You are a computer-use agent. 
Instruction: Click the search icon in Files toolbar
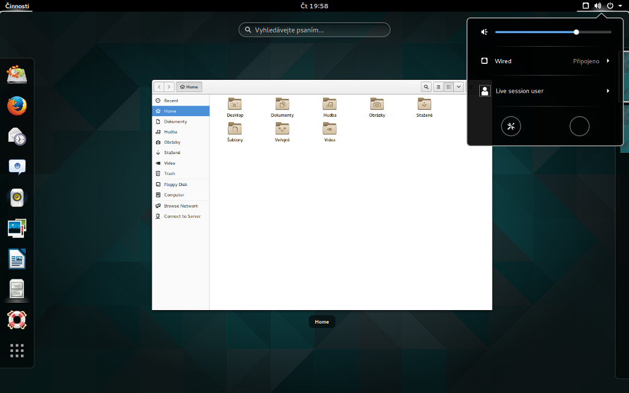coord(426,87)
